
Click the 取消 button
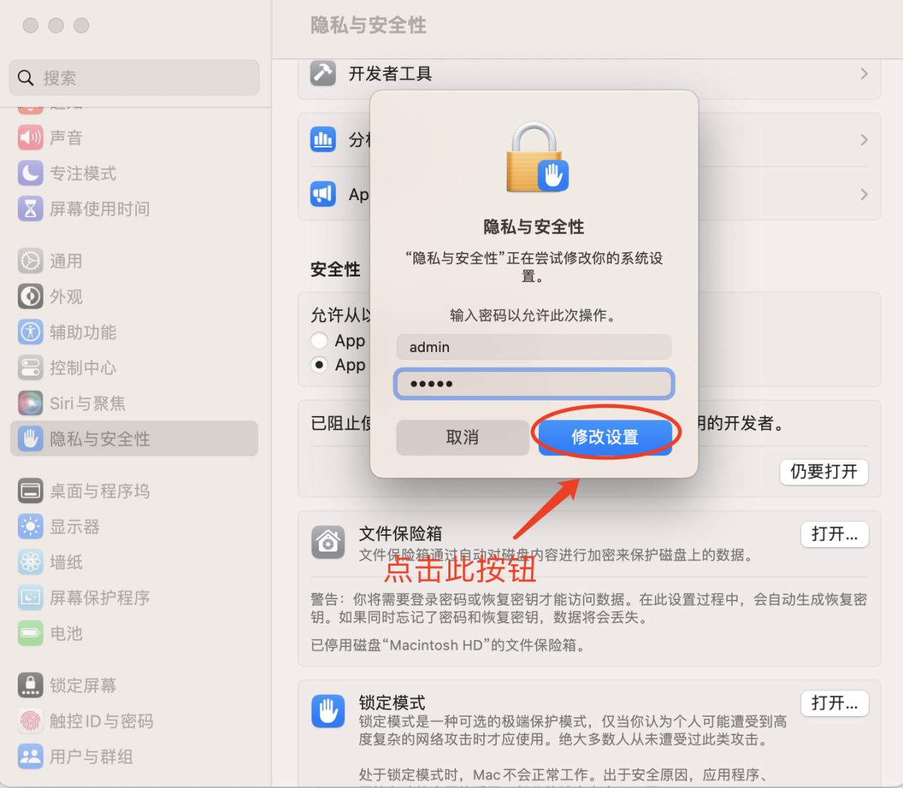tap(462, 437)
